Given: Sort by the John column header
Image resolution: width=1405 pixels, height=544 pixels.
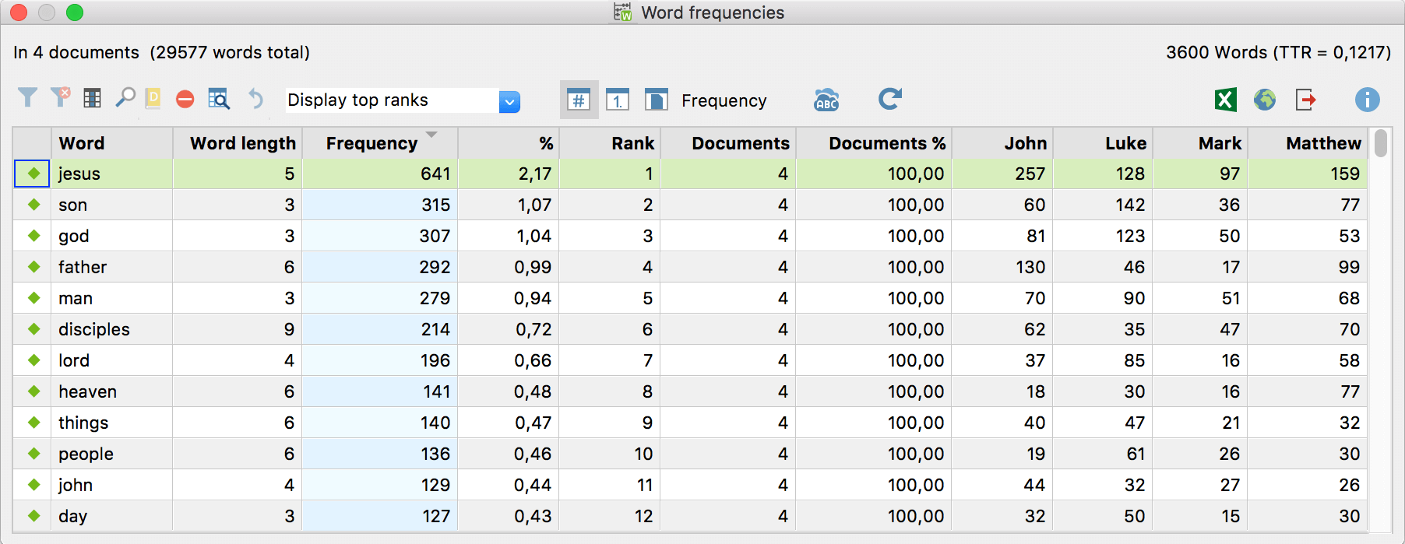Looking at the screenshot, I should point(1002,143).
